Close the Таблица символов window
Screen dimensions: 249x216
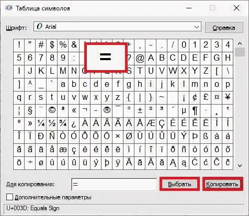coord(236,8)
